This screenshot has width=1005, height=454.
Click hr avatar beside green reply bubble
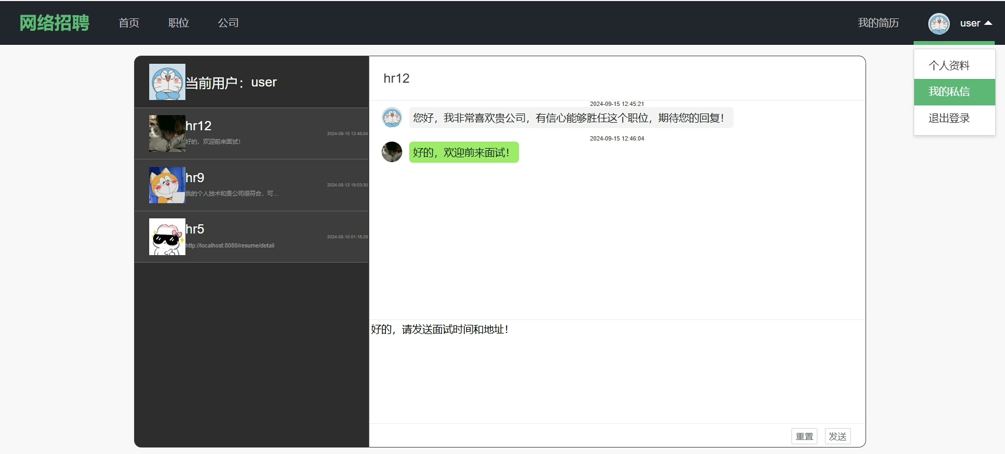pos(392,152)
